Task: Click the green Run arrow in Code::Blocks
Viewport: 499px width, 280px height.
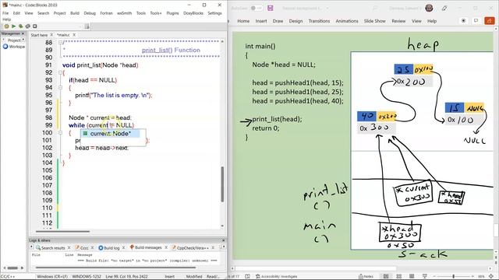Action: (x=13, y=26)
